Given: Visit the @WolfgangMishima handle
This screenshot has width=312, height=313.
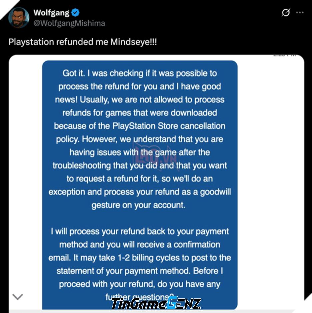Looking at the screenshot, I should 69,23.
